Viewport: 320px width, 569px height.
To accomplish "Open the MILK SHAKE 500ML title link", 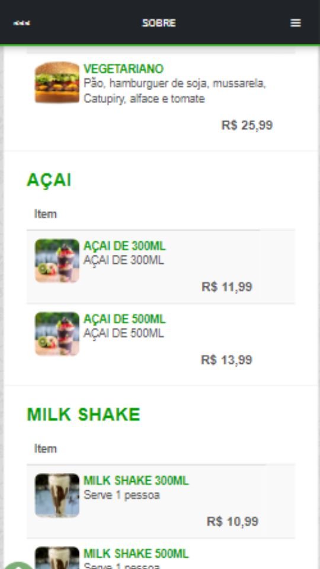I will click(x=136, y=554).
